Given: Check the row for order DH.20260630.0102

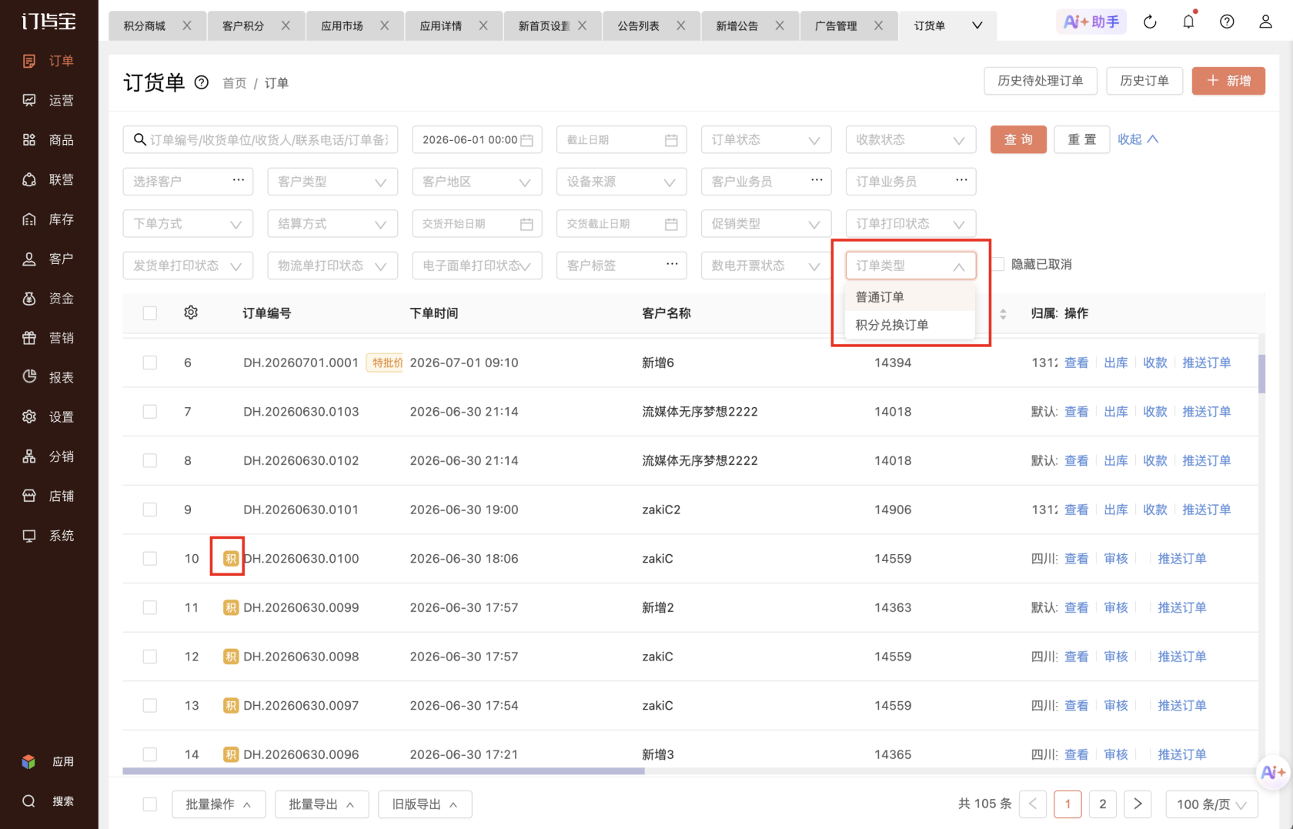Looking at the screenshot, I should click(x=150, y=460).
